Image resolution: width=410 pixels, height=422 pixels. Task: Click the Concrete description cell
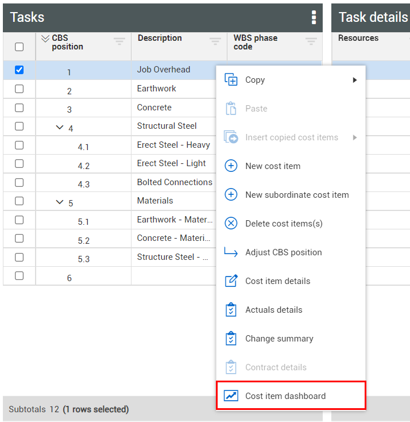coord(154,108)
